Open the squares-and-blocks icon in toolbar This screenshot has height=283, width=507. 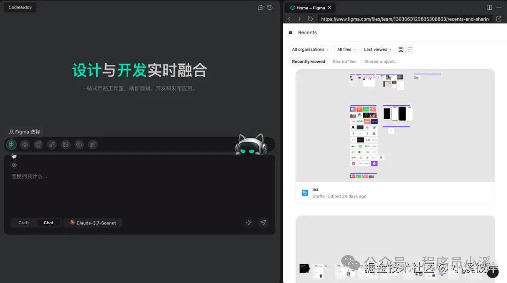pyautogui.click(x=38, y=144)
